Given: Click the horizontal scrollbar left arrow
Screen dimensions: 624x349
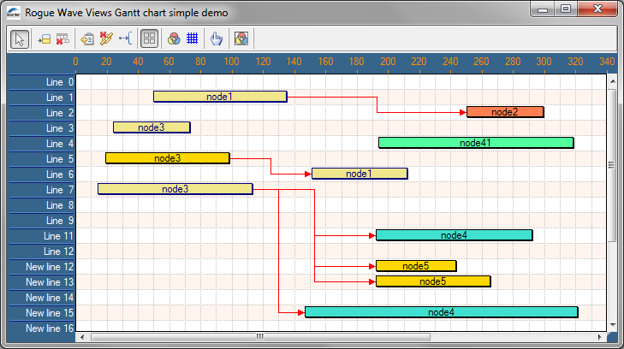Looking at the screenshot, I should (82, 337).
